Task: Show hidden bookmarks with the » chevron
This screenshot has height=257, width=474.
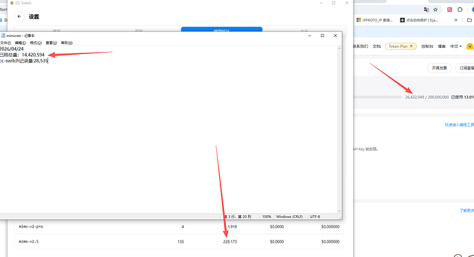Action: [x=456, y=20]
